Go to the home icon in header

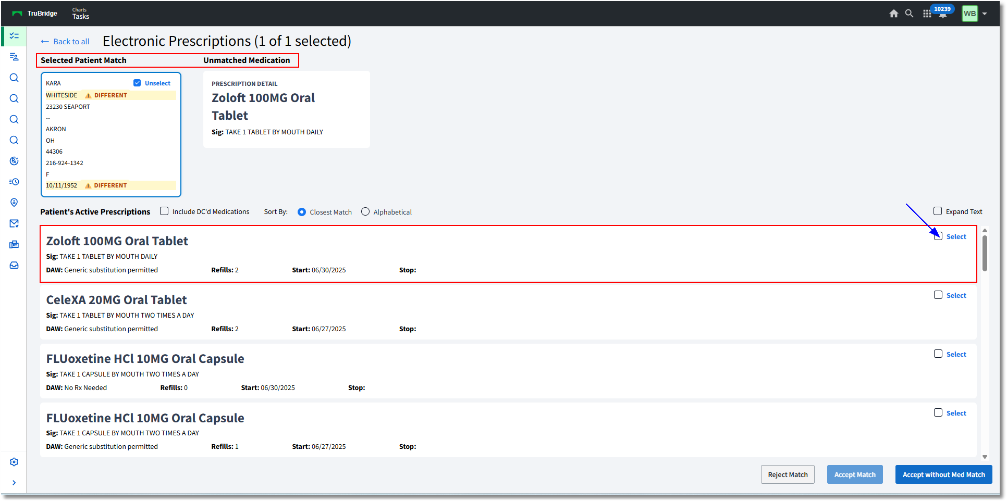[893, 14]
